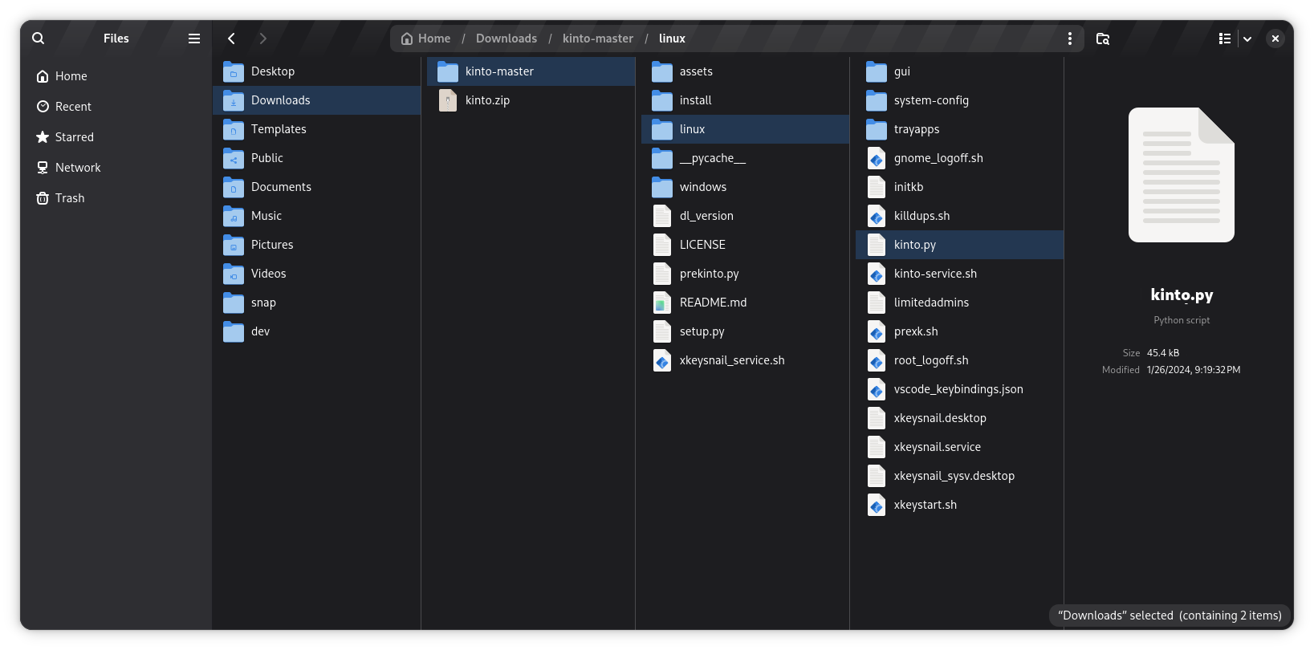Expand the view options dropdown arrow
The height and width of the screenshot is (650, 1314).
click(1247, 39)
